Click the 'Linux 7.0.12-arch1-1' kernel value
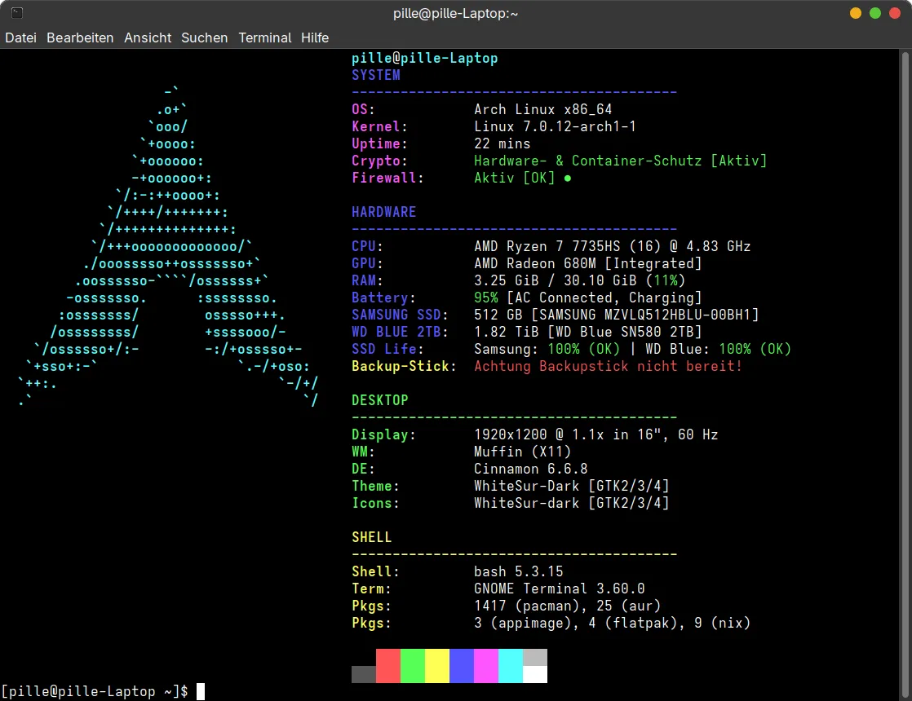Screen dimensions: 912x701 tap(555, 126)
